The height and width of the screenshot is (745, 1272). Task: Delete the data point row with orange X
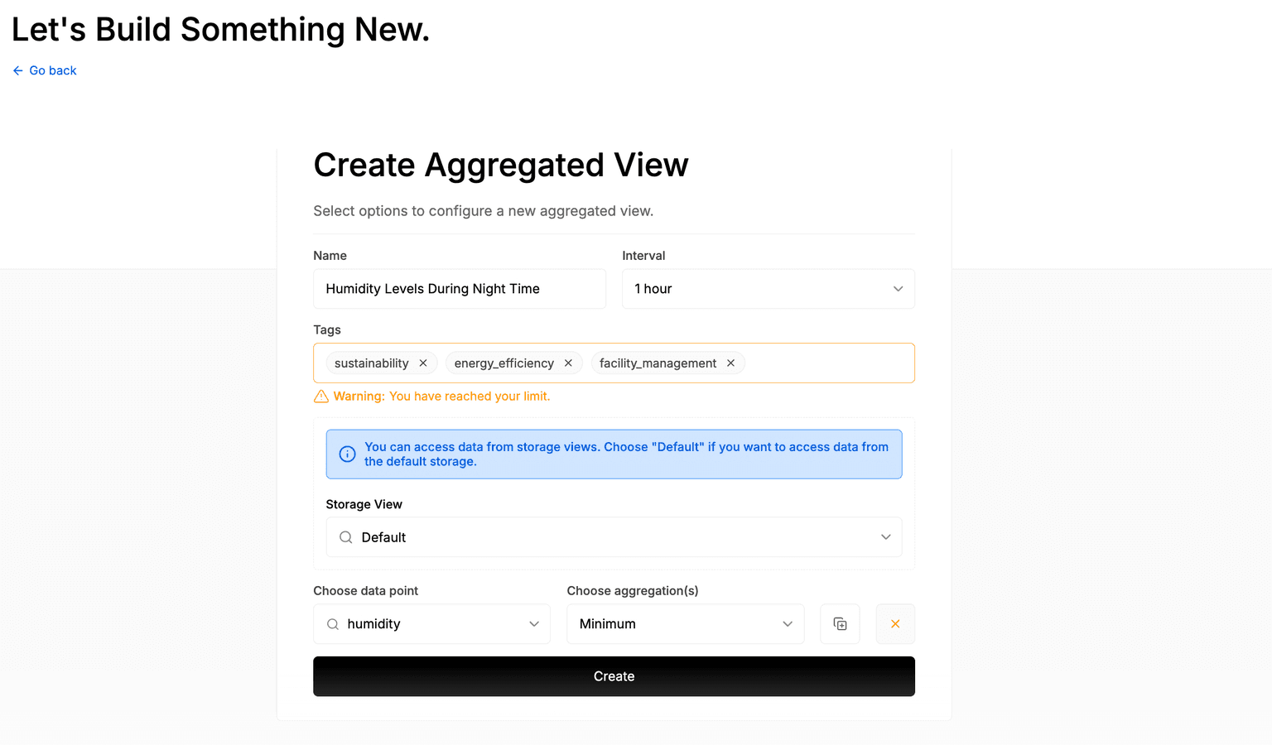[895, 624]
